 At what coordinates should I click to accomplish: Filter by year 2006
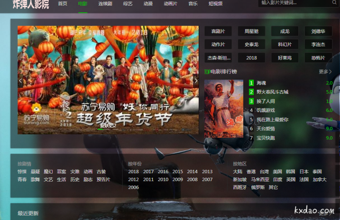[133, 187]
